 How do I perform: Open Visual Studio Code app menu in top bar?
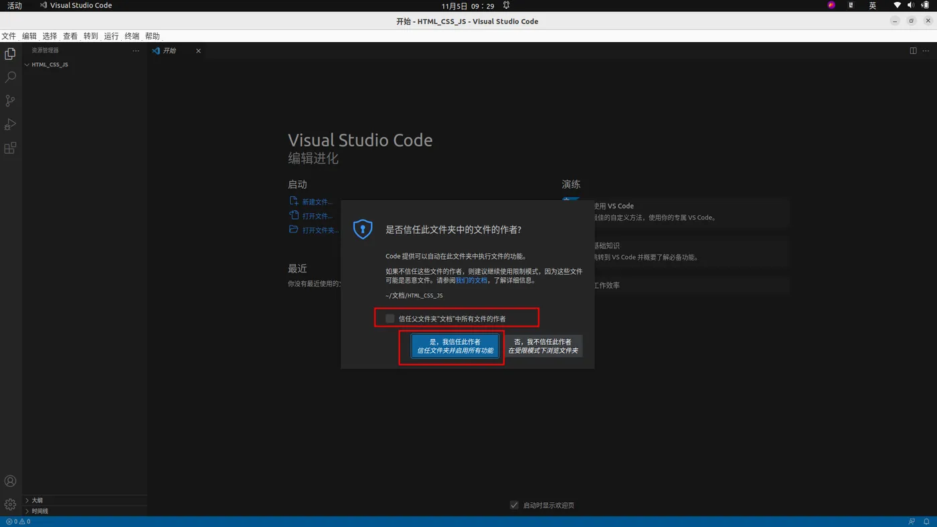[x=76, y=5]
